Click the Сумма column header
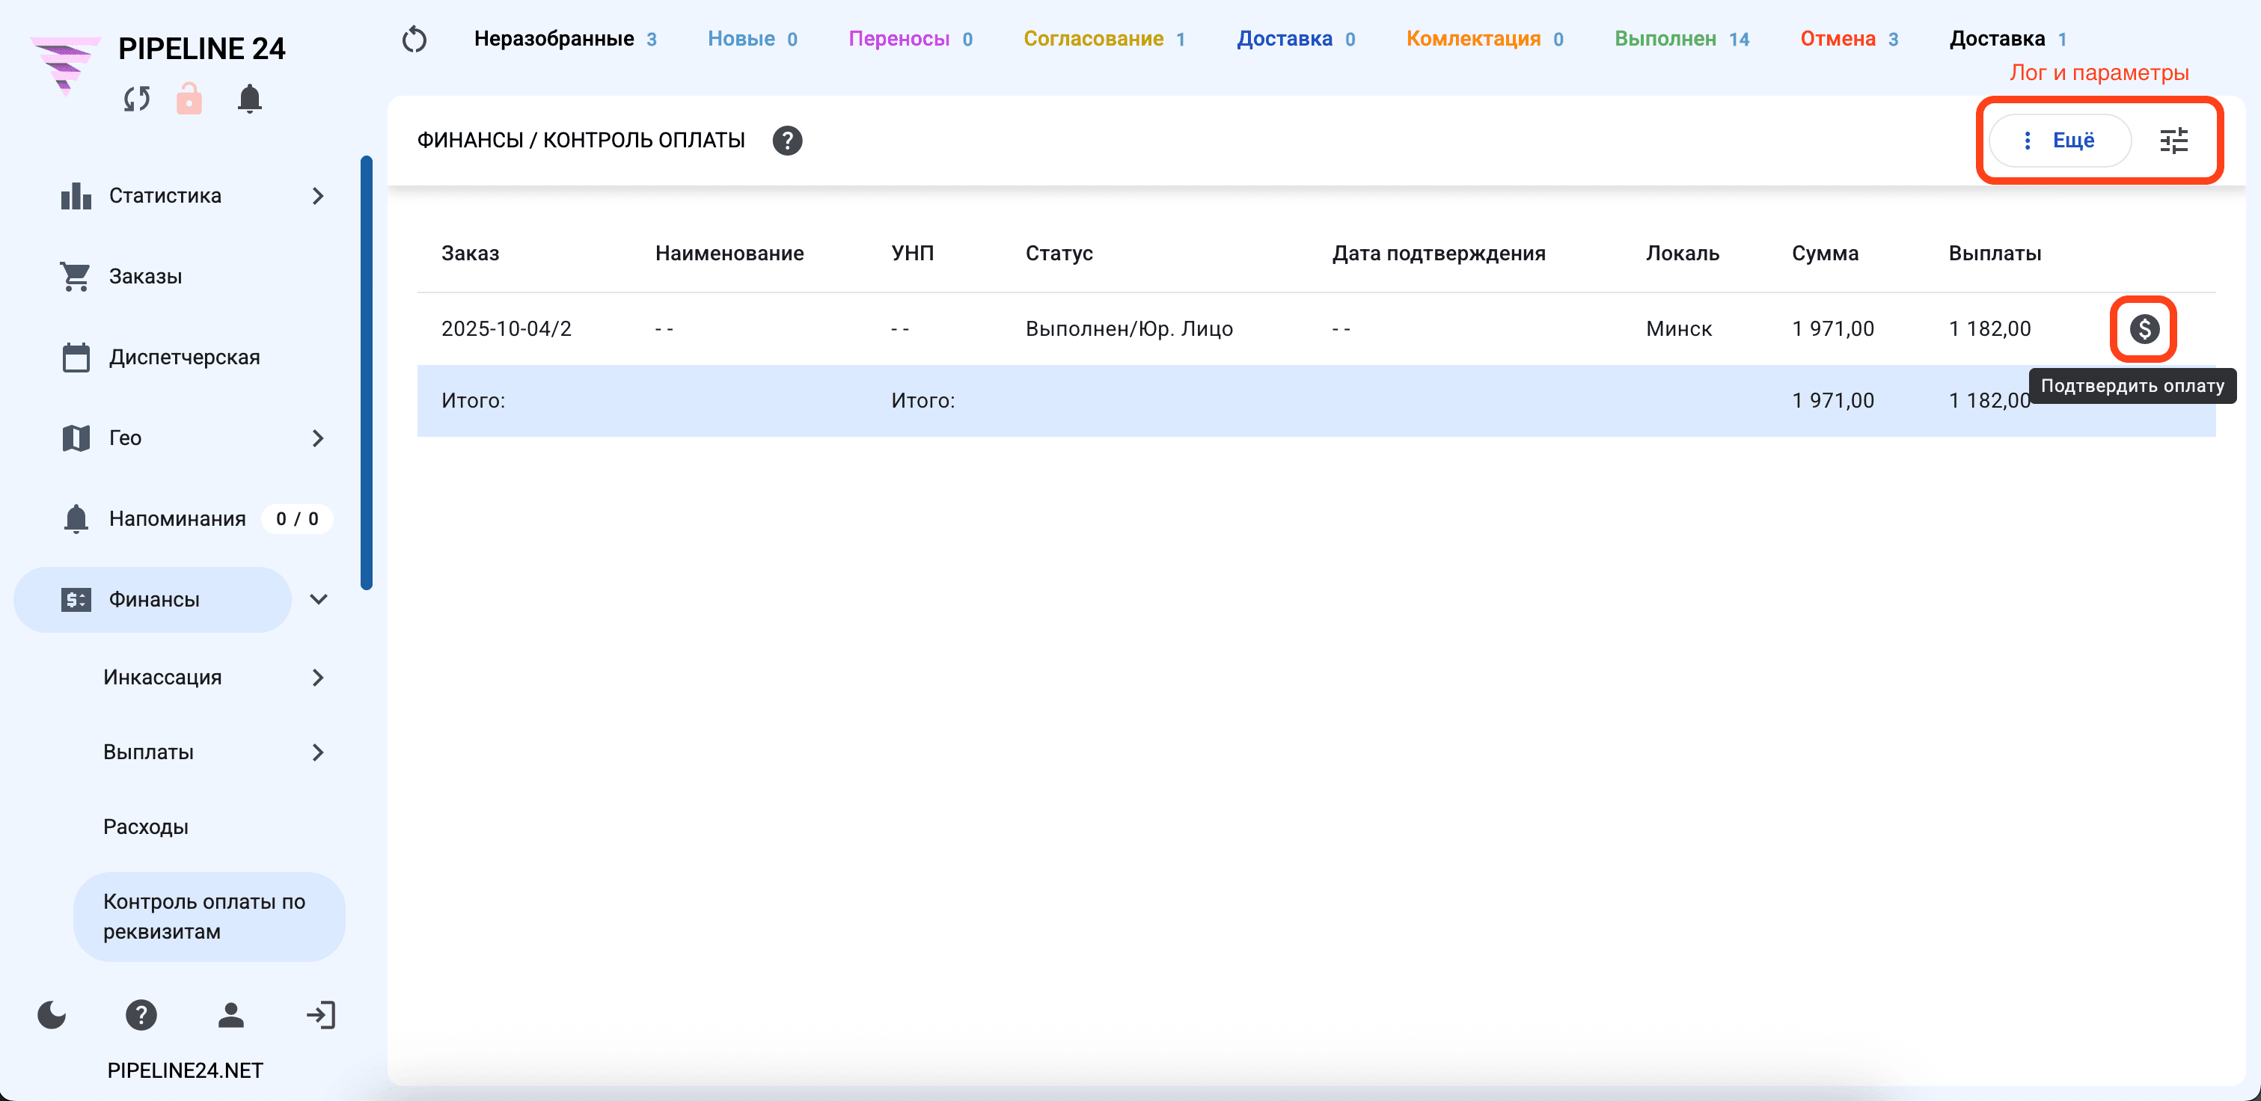The width and height of the screenshot is (2261, 1101). click(x=1825, y=254)
